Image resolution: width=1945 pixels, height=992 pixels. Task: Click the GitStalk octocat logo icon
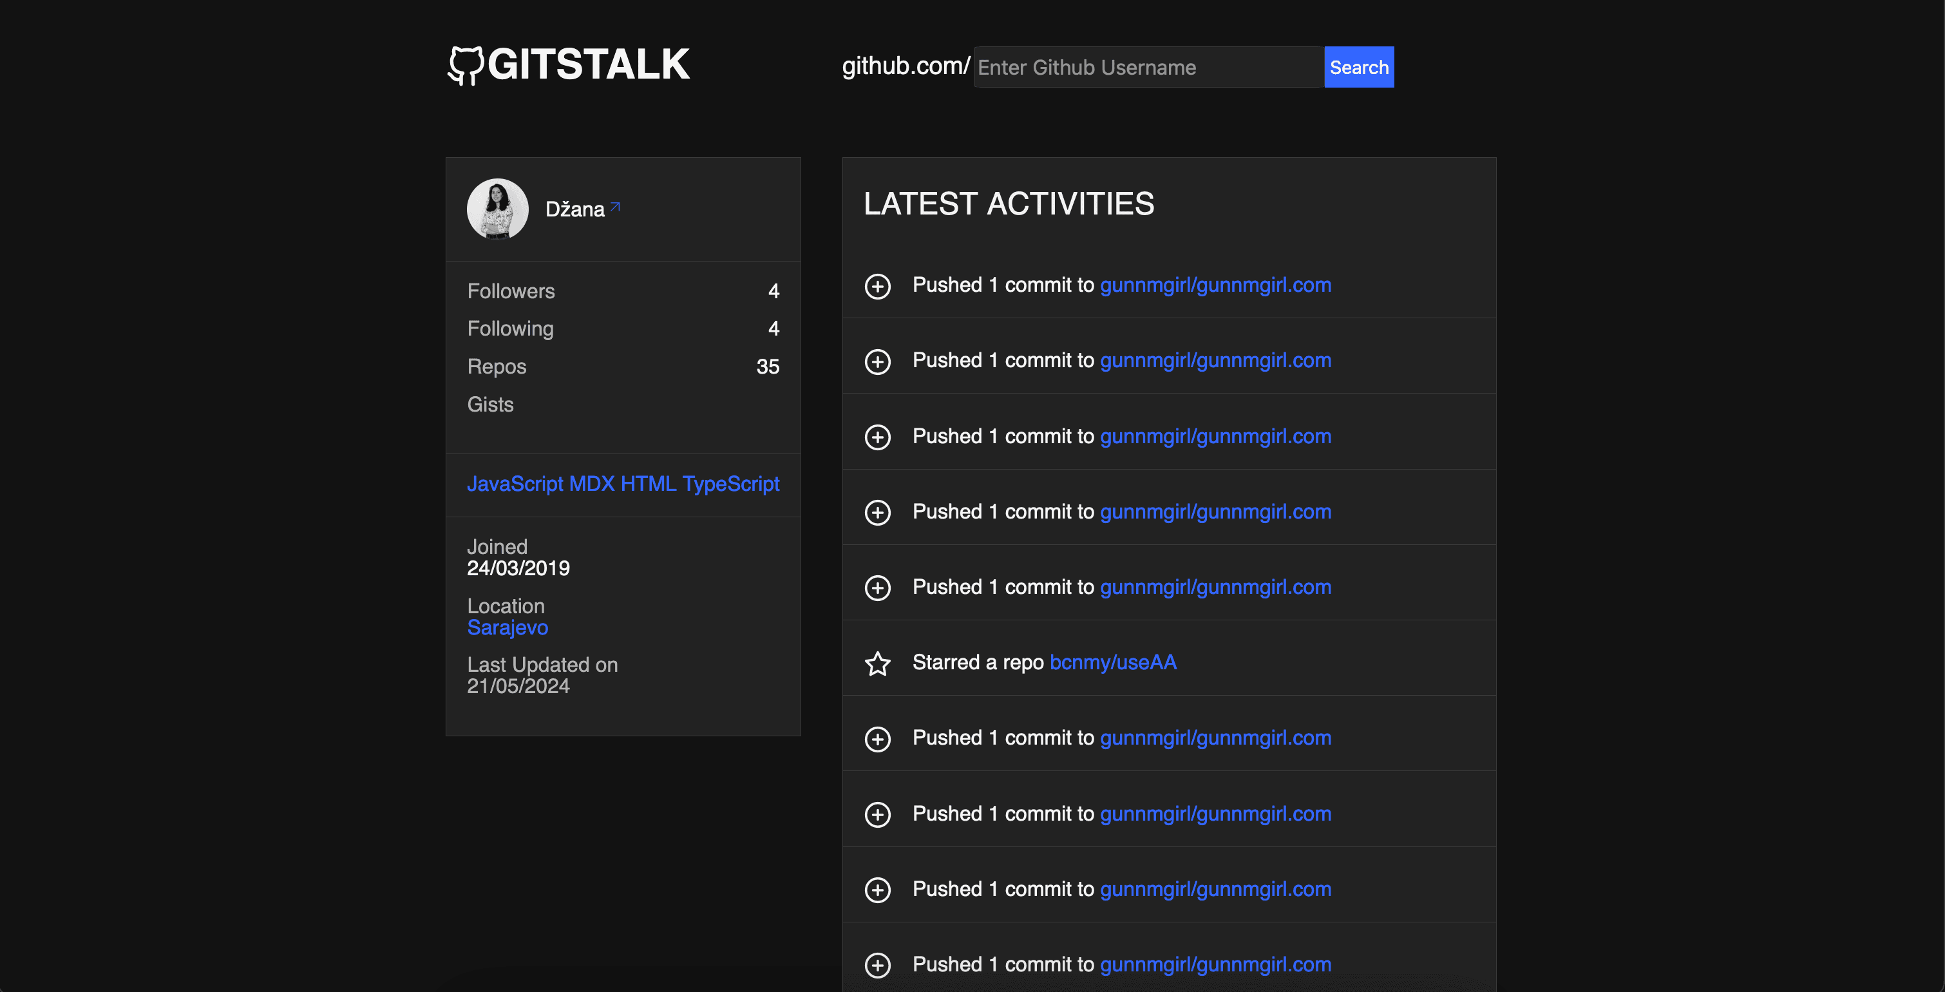click(x=465, y=66)
